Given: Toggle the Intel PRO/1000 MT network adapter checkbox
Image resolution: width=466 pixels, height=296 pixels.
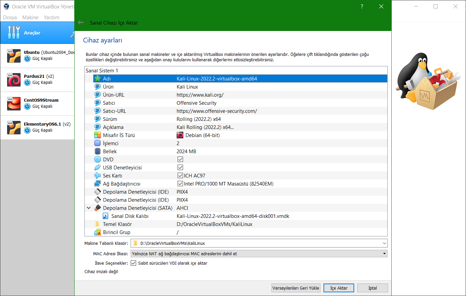Looking at the screenshot, I should coord(180,184).
